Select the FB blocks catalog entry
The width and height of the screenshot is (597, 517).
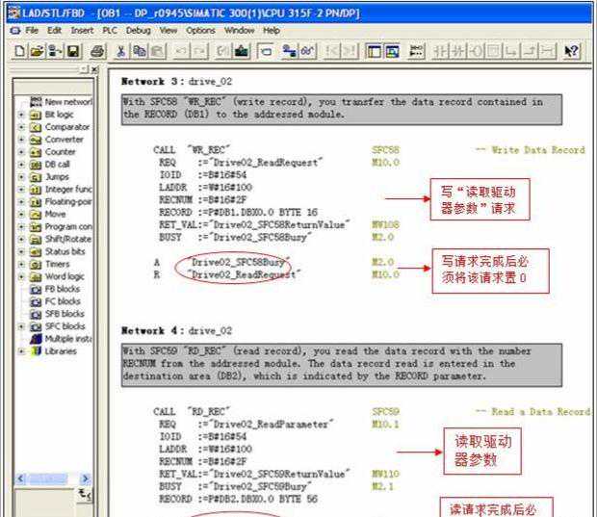point(64,289)
